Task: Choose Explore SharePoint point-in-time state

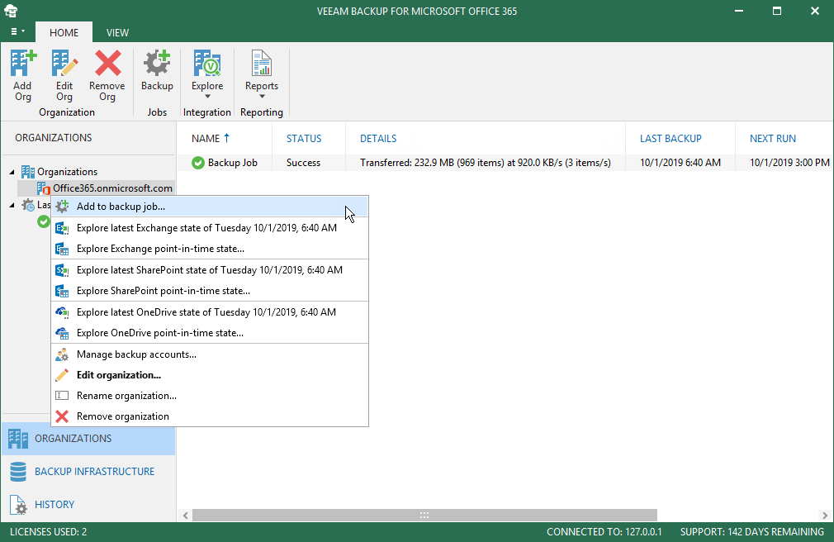Action: [x=210, y=291]
